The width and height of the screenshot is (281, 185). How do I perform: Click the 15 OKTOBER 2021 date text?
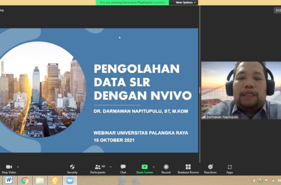(114, 140)
